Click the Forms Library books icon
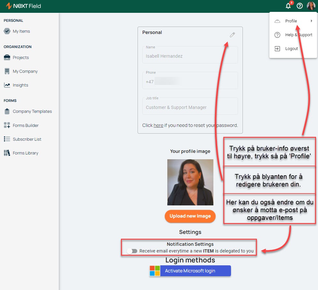 (7, 153)
